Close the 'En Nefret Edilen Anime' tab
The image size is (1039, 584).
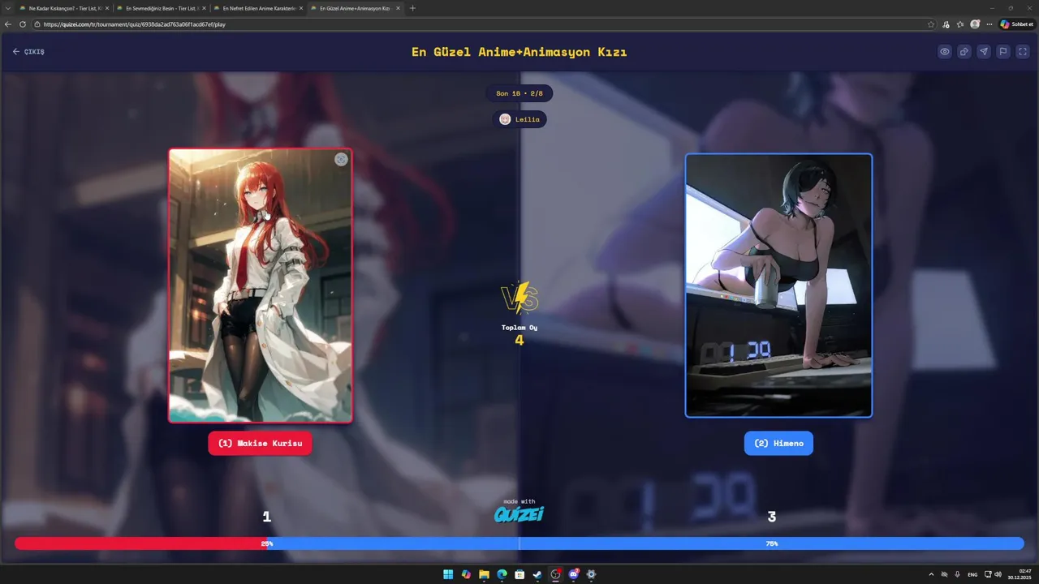(301, 8)
